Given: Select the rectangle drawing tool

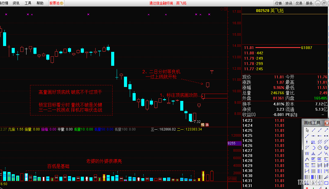Looking at the screenshot, I should pyautogui.click(x=326, y=183).
